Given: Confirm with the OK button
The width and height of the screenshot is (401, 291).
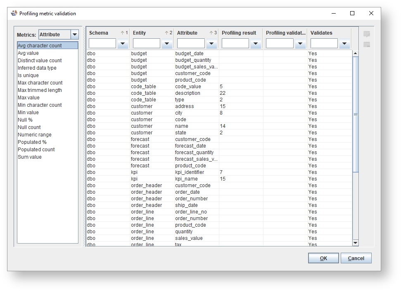Looking at the screenshot, I should (323, 258).
